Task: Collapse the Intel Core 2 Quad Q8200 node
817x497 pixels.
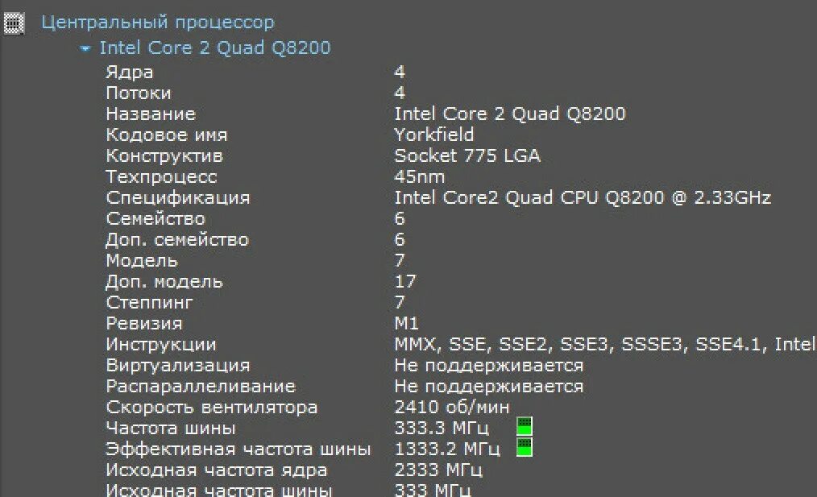Action: coord(85,48)
